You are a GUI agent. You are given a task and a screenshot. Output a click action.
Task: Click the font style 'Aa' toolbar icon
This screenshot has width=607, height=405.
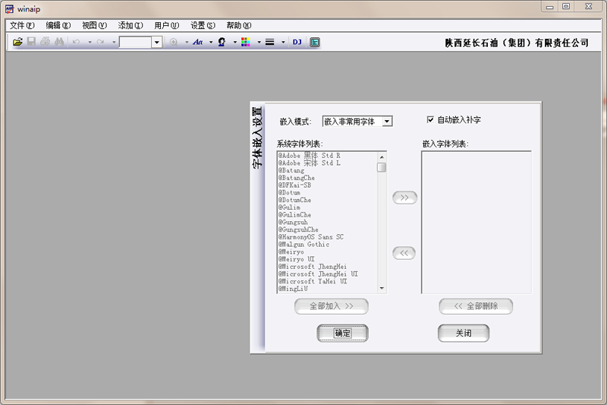[x=198, y=43]
